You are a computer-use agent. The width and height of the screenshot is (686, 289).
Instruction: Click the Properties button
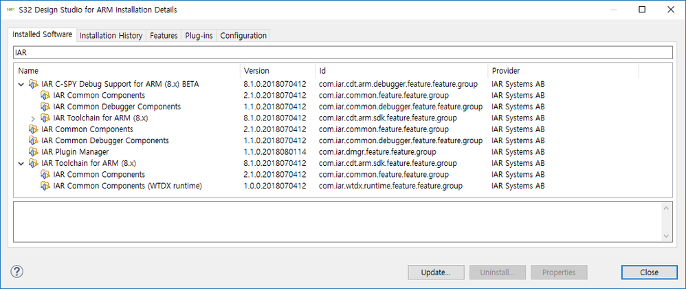click(x=559, y=272)
